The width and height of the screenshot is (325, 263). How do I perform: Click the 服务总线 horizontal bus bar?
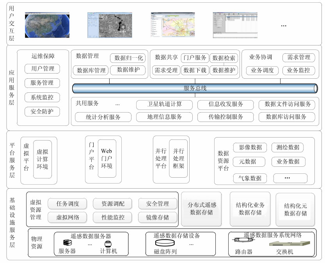tap(195, 88)
